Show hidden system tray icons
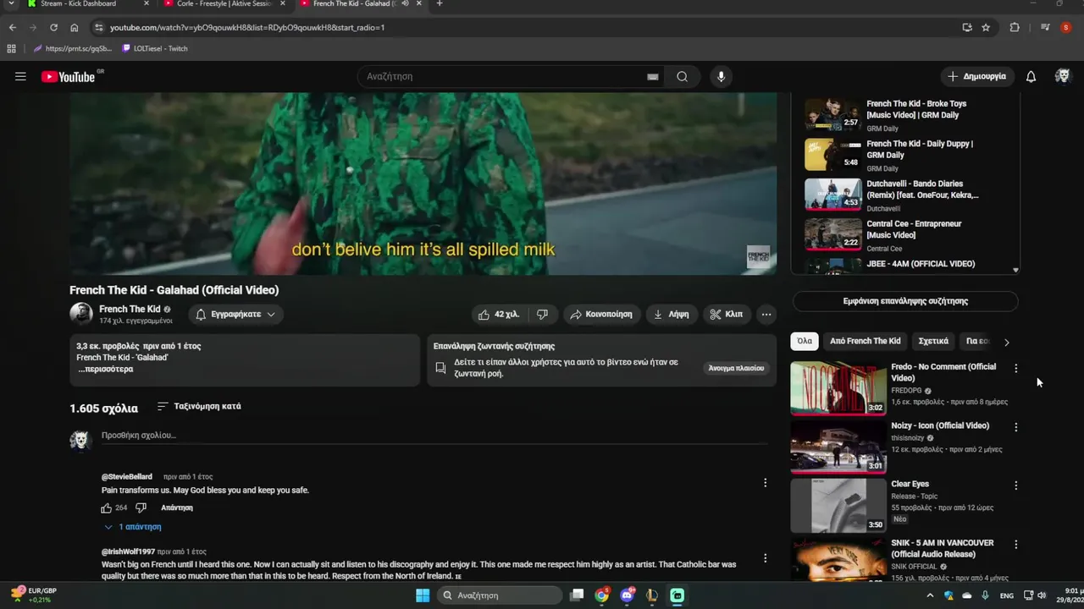Viewport: 1084px width, 609px height. pos(931,595)
